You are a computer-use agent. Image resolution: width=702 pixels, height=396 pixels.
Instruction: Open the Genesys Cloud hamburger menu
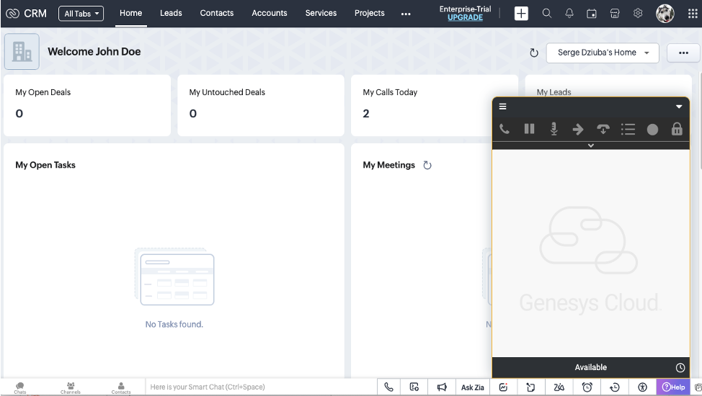pyautogui.click(x=503, y=107)
